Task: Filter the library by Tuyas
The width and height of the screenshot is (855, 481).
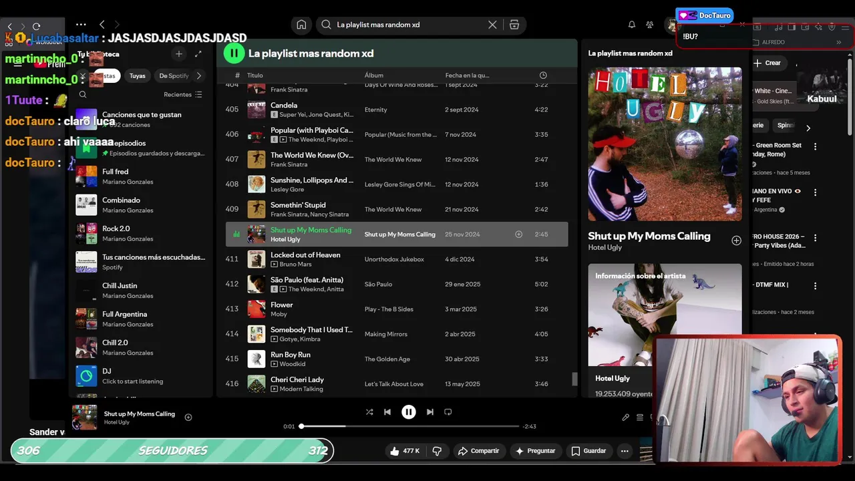Action: (x=138, y=76)
